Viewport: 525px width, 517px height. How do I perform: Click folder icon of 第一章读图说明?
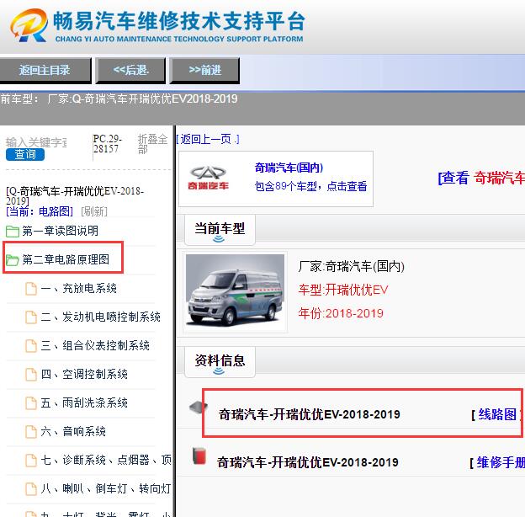pyautogui.click(x=13, y=232)
